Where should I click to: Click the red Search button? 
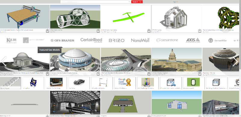(x=137, y=2)
